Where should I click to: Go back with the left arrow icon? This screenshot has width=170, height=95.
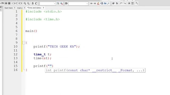[91, 3]
